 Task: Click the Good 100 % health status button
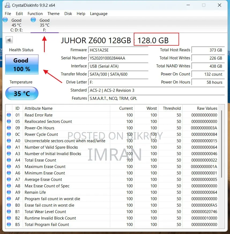click(22, 64)
